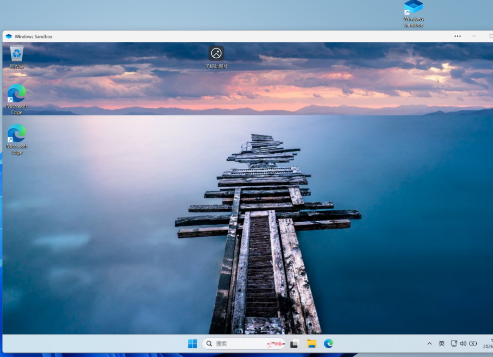Launch File Explorer from the taskbar
The image size is (493, 357).
point(311,344)
